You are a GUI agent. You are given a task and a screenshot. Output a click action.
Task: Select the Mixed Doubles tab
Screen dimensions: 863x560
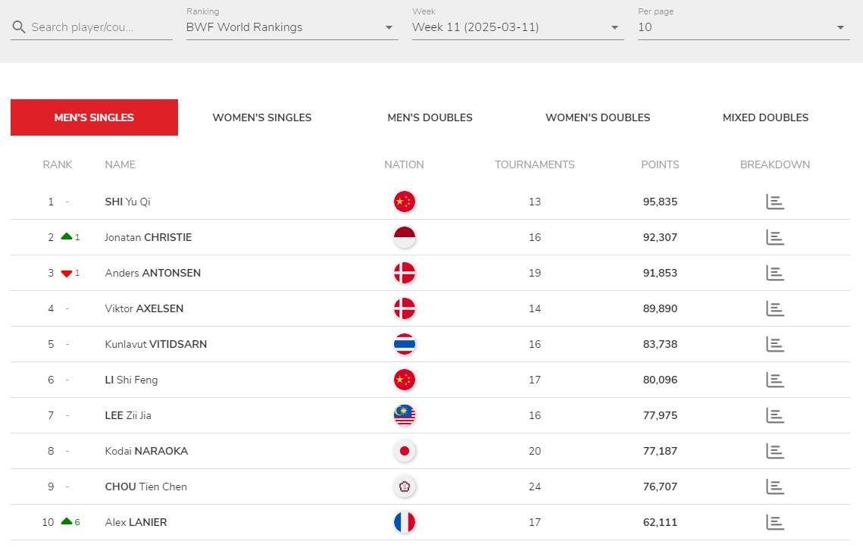click(x=765, y=117)
